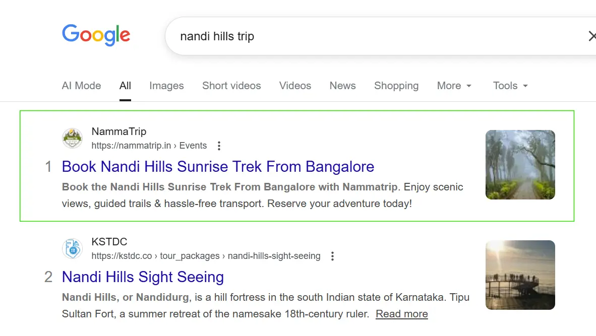Screen dimensions: 596x336
Task: Click the NammaTrip site favicon
Action: click(72, 139)
